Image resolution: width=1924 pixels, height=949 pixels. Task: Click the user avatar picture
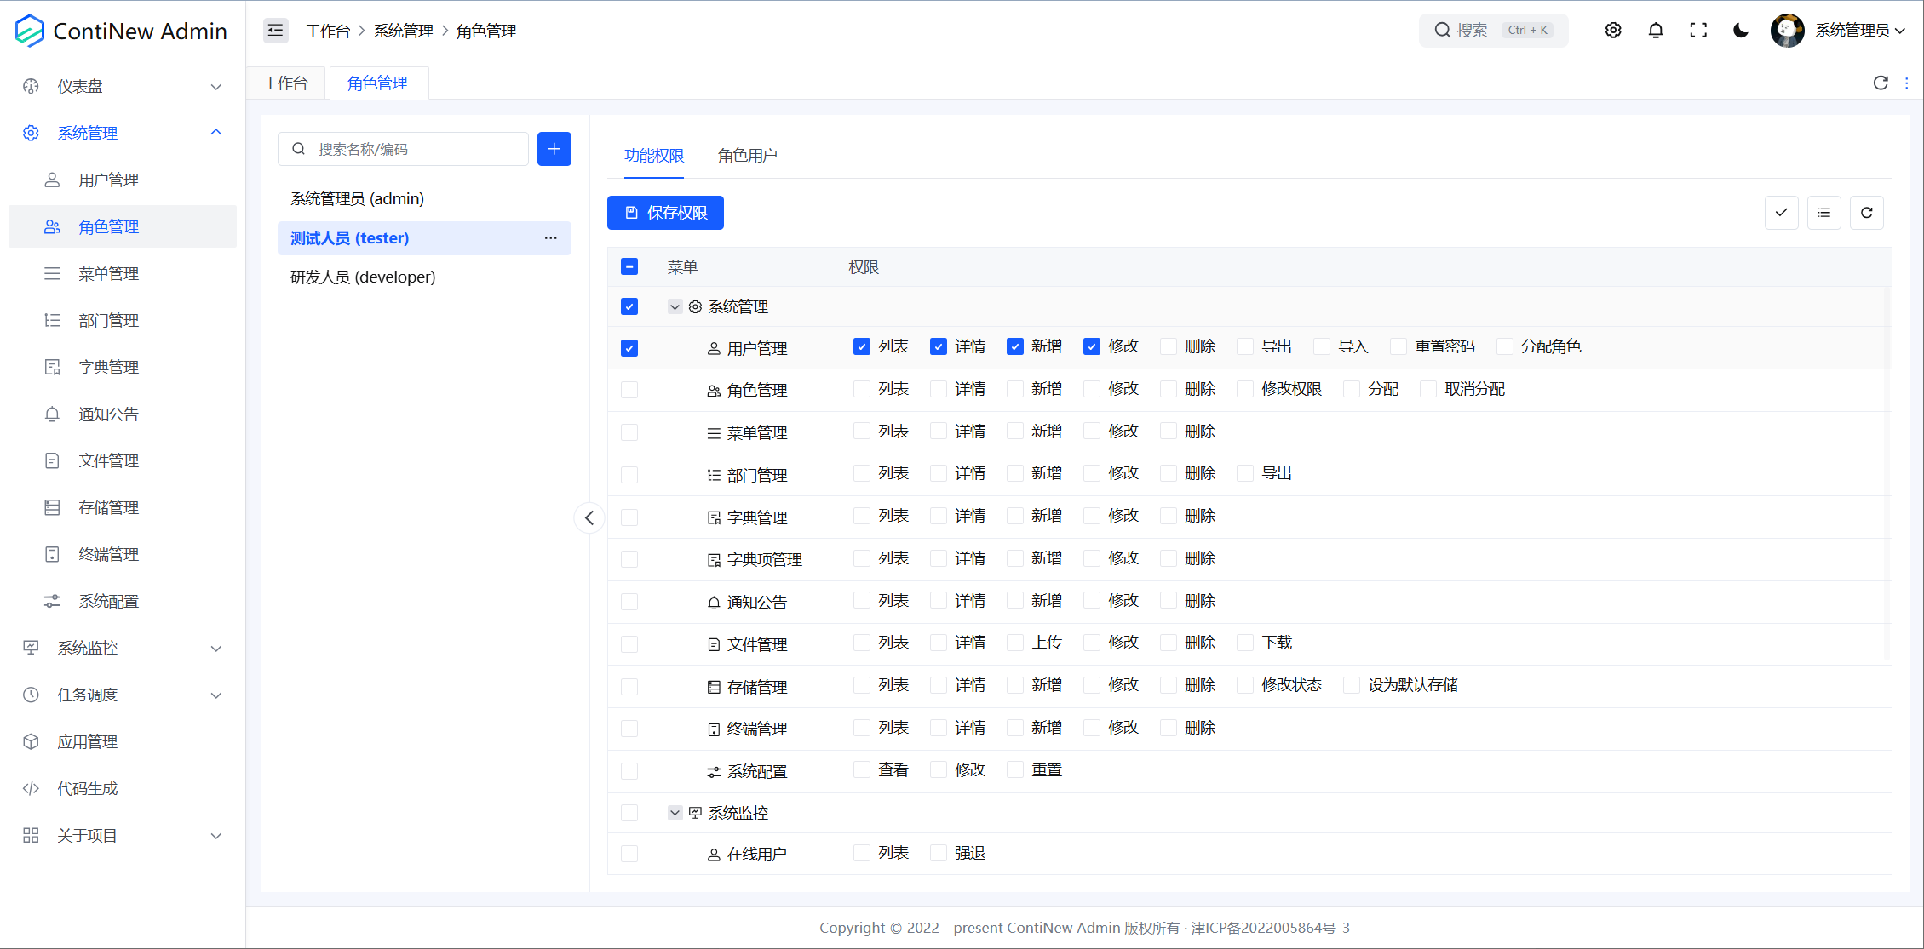coord(1787,31)
